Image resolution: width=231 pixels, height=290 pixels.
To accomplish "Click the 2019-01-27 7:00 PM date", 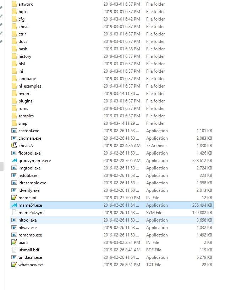I will (x=122, y=198).
